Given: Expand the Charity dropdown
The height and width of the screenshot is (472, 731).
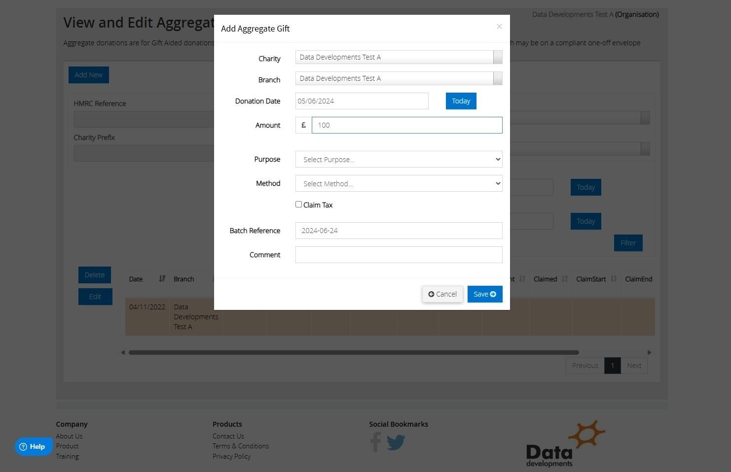Looking at the screenshot, I should pyautogui.click(x=498, y=57).
